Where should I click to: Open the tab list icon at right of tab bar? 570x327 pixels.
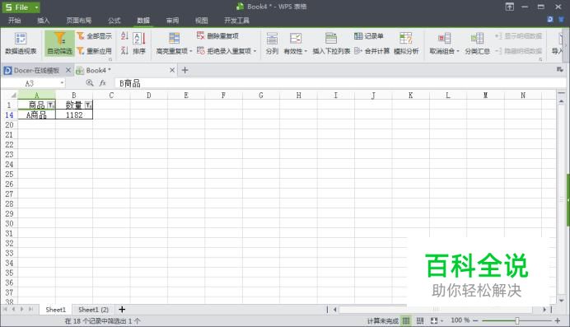560,69
